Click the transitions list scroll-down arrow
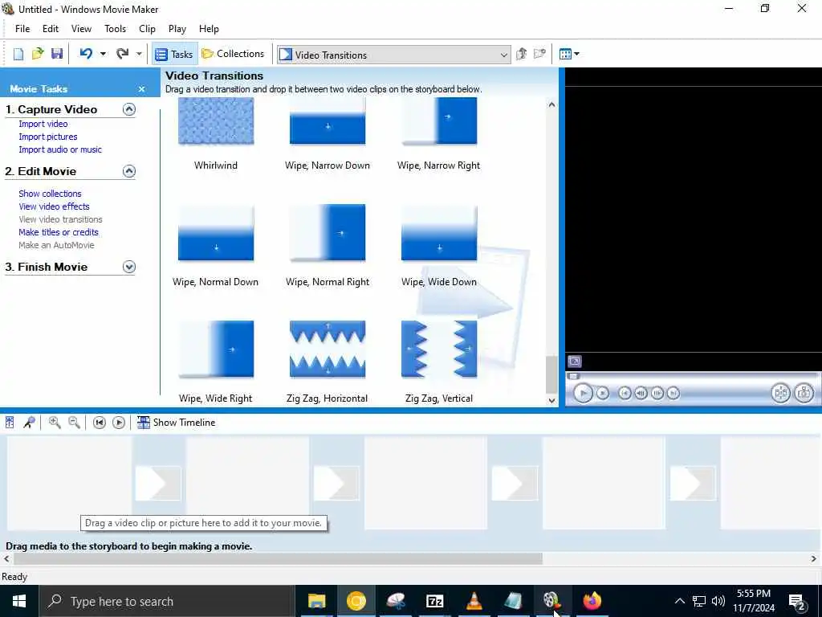The width and height of the screenshot is (822, 617). 551,401
